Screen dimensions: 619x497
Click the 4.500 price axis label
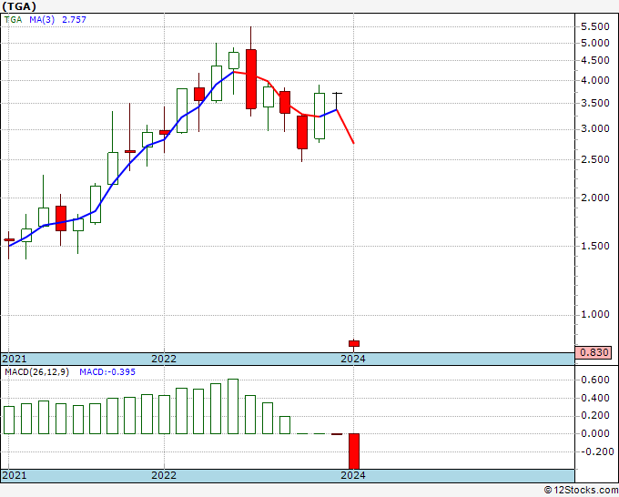(595, 60)
